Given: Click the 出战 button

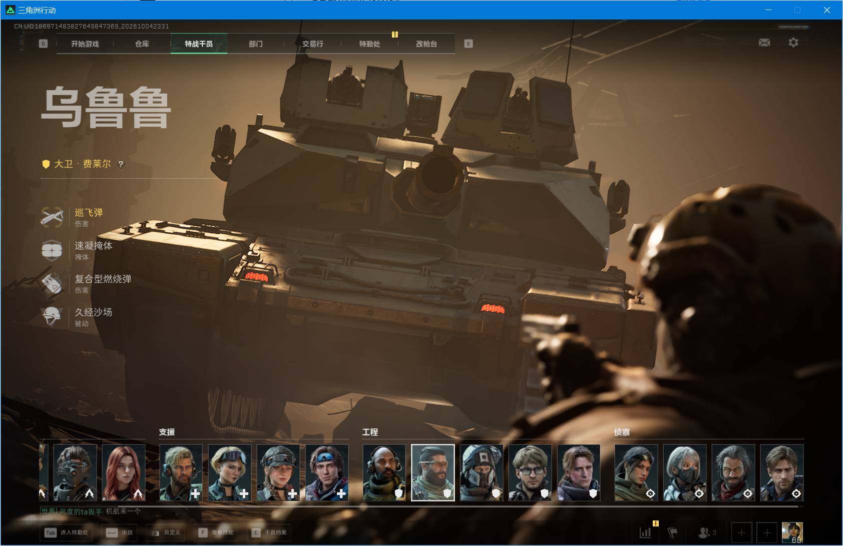Looking at the screenshot, I should click(119, 532).
